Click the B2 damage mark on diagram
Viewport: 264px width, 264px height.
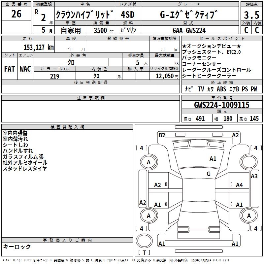(x=162, y=135)
